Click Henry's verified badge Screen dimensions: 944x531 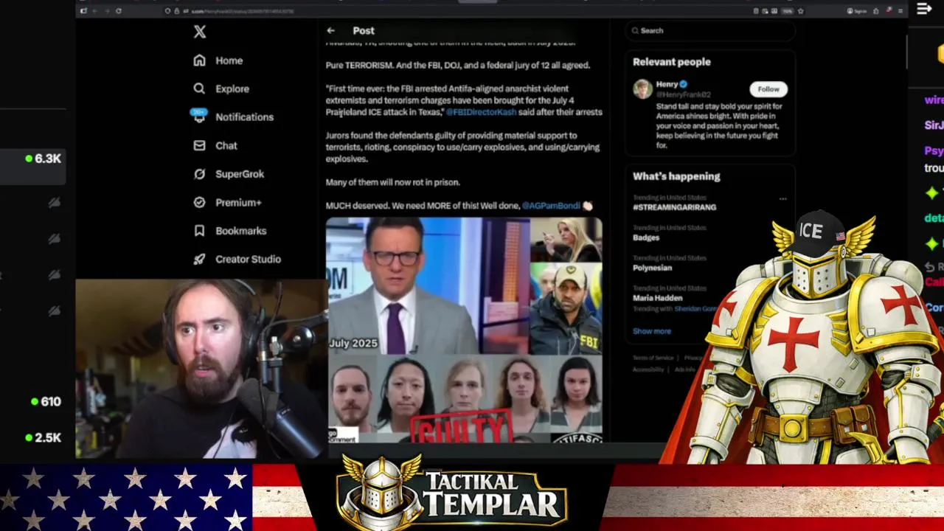(x=684, y=85)
